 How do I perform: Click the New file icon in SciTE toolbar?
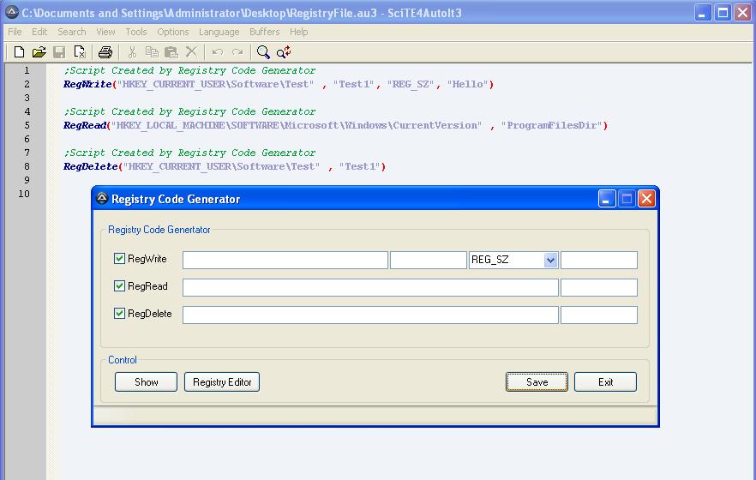click(x=19, y=52)
